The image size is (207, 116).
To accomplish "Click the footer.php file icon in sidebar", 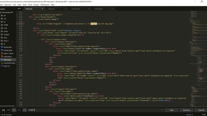I will pos(2,47).
